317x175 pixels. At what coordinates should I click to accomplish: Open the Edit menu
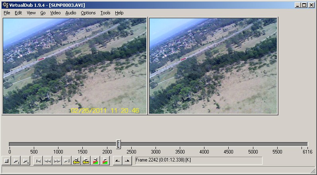18,13
